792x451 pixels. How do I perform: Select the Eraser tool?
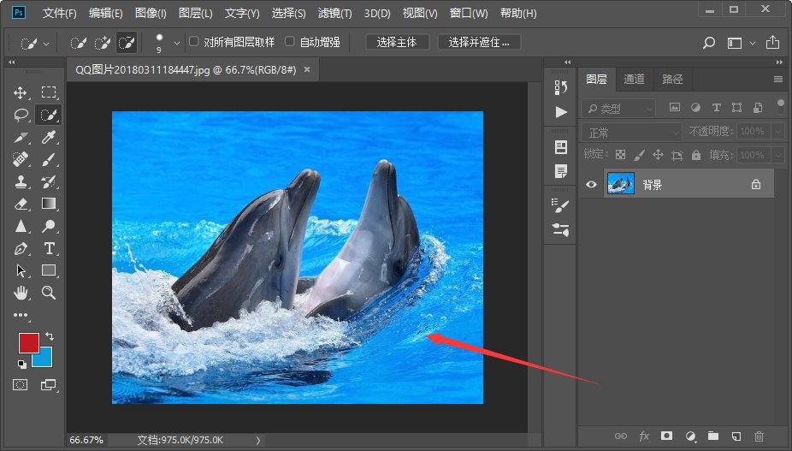(x=21, y=204)
